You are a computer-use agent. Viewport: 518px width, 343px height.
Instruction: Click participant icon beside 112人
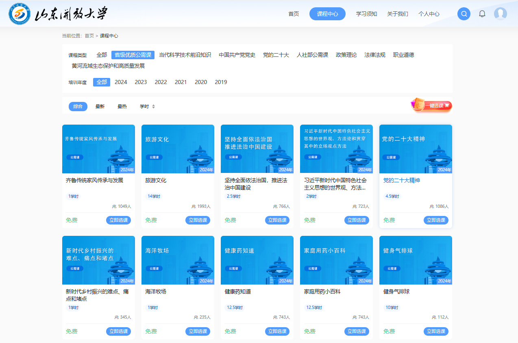tap(434, 317)
